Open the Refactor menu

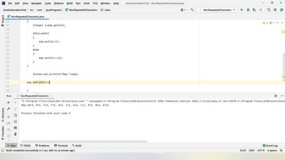click(x=59, y=3)
